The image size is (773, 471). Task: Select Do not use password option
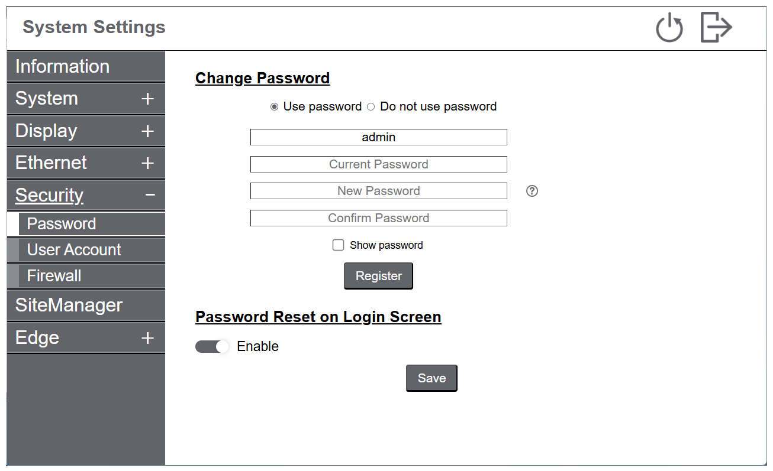(371, 107)
